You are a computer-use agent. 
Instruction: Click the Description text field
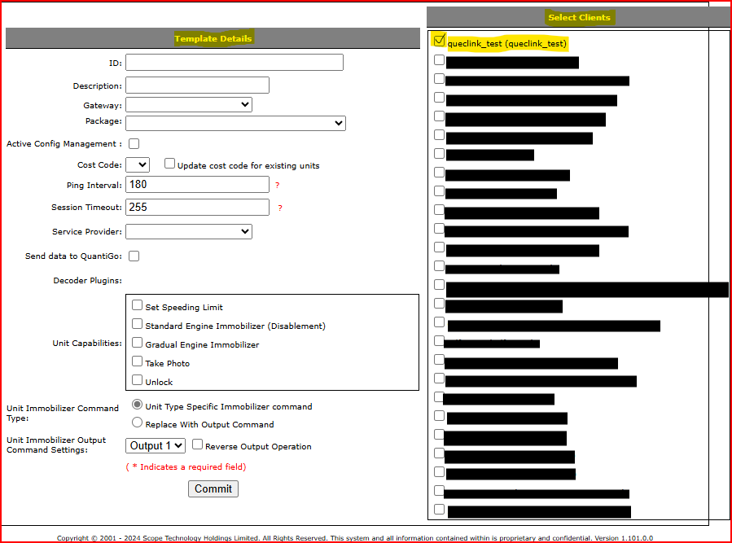coord(198,85)
